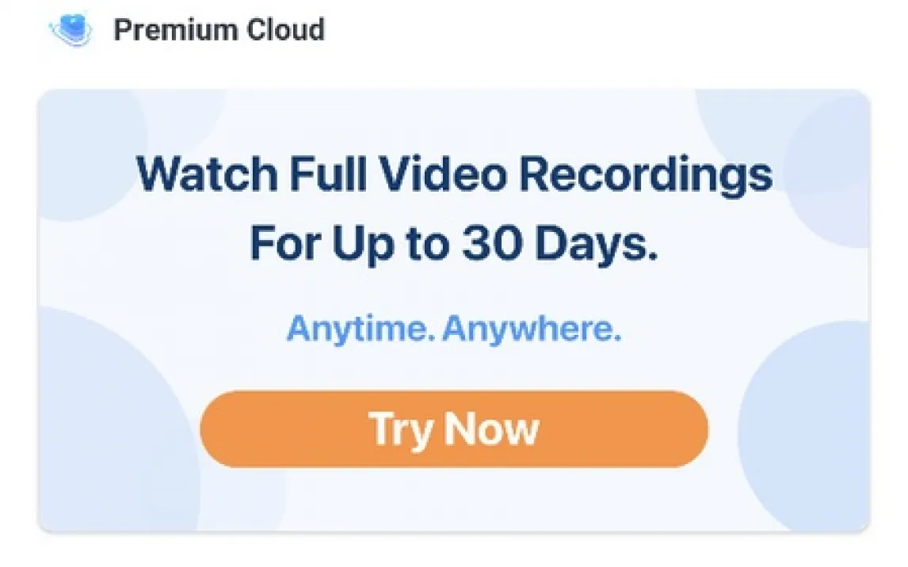908x567 pixels.
Task: Click the word "Recordings" in the headline
Action: pos(646,175)
